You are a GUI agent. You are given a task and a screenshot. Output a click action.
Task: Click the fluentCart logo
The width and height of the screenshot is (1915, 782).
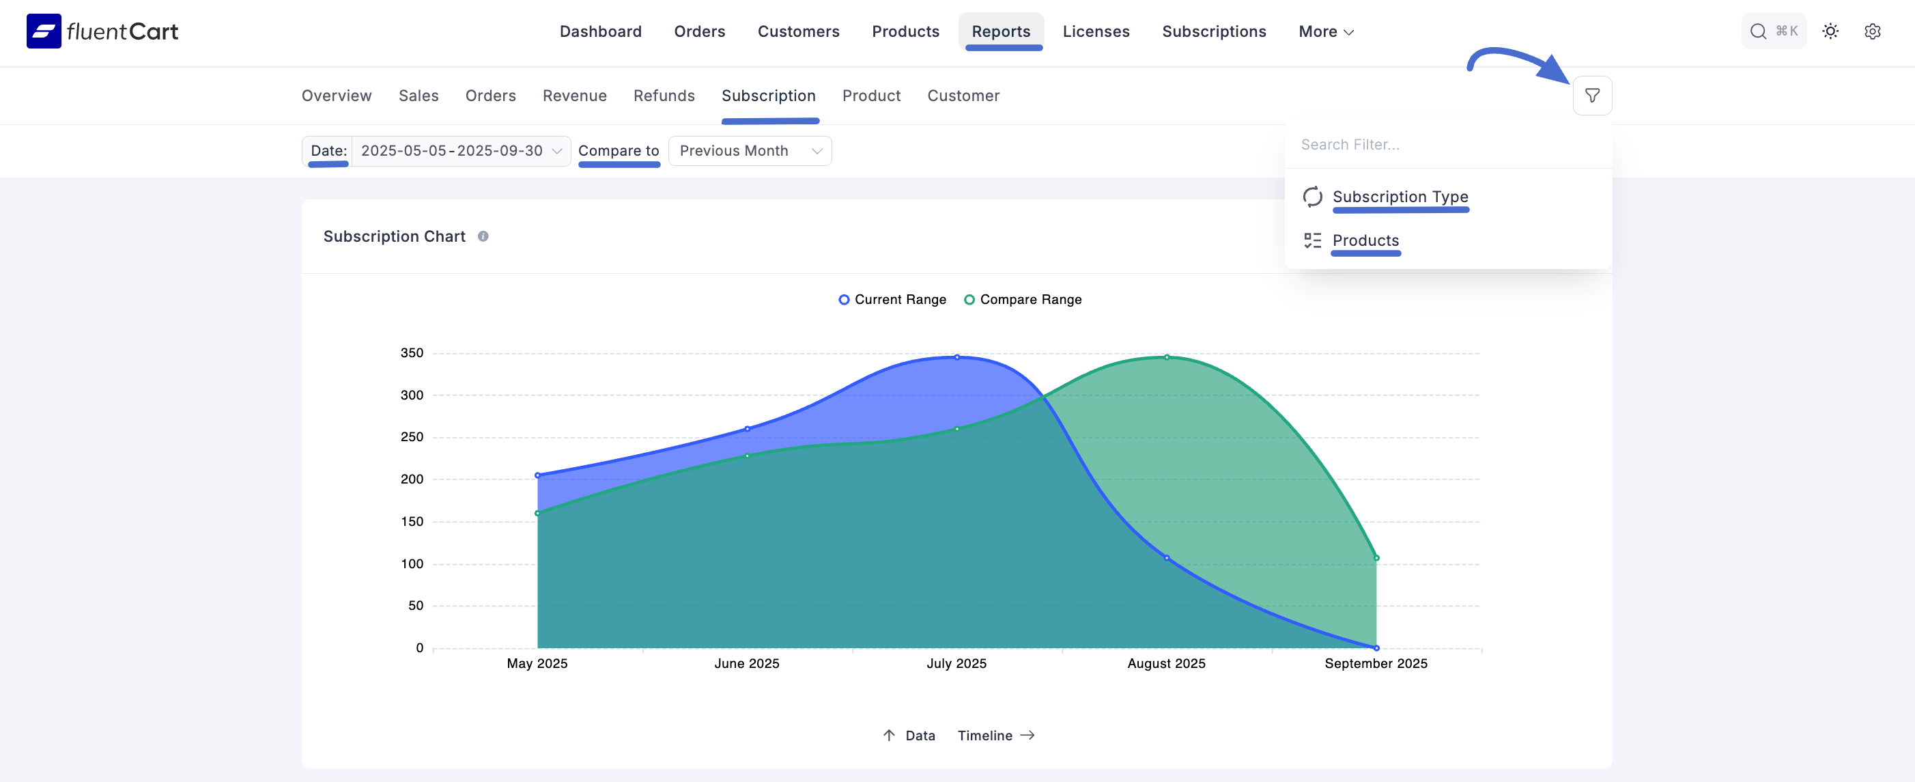coord(102,31)
